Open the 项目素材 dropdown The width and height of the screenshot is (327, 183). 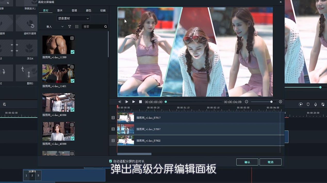pos(73,18)
